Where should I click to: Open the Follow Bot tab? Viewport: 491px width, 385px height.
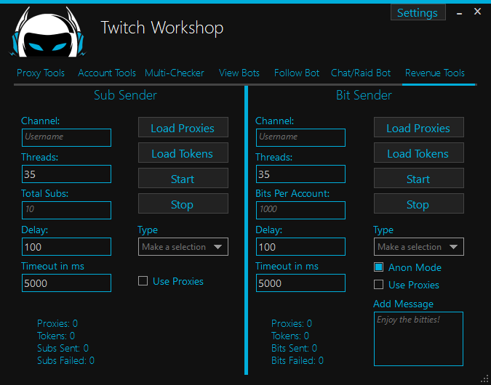(297, 73)
